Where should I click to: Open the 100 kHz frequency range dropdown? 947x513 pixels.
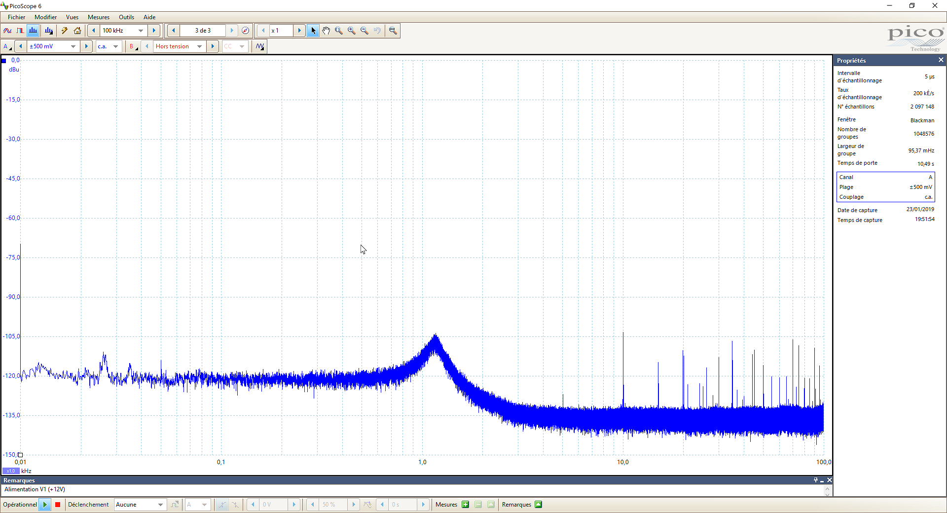coord(141,31)
